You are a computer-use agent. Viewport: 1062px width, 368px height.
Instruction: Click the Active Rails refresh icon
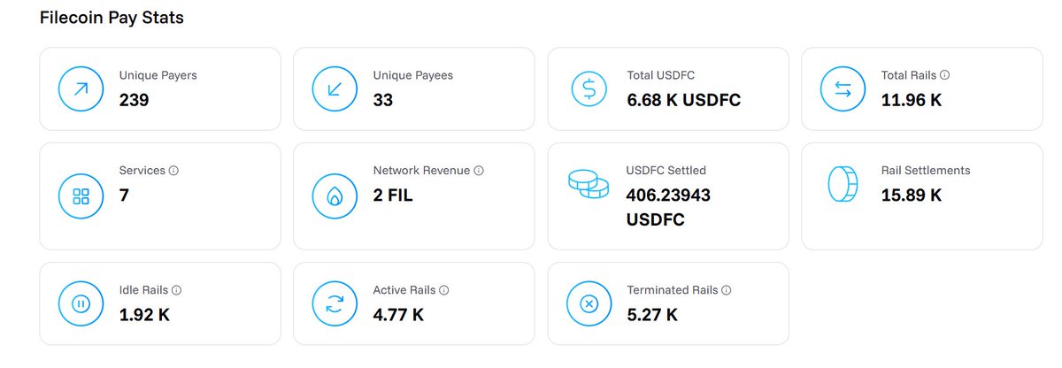(335, 303)
